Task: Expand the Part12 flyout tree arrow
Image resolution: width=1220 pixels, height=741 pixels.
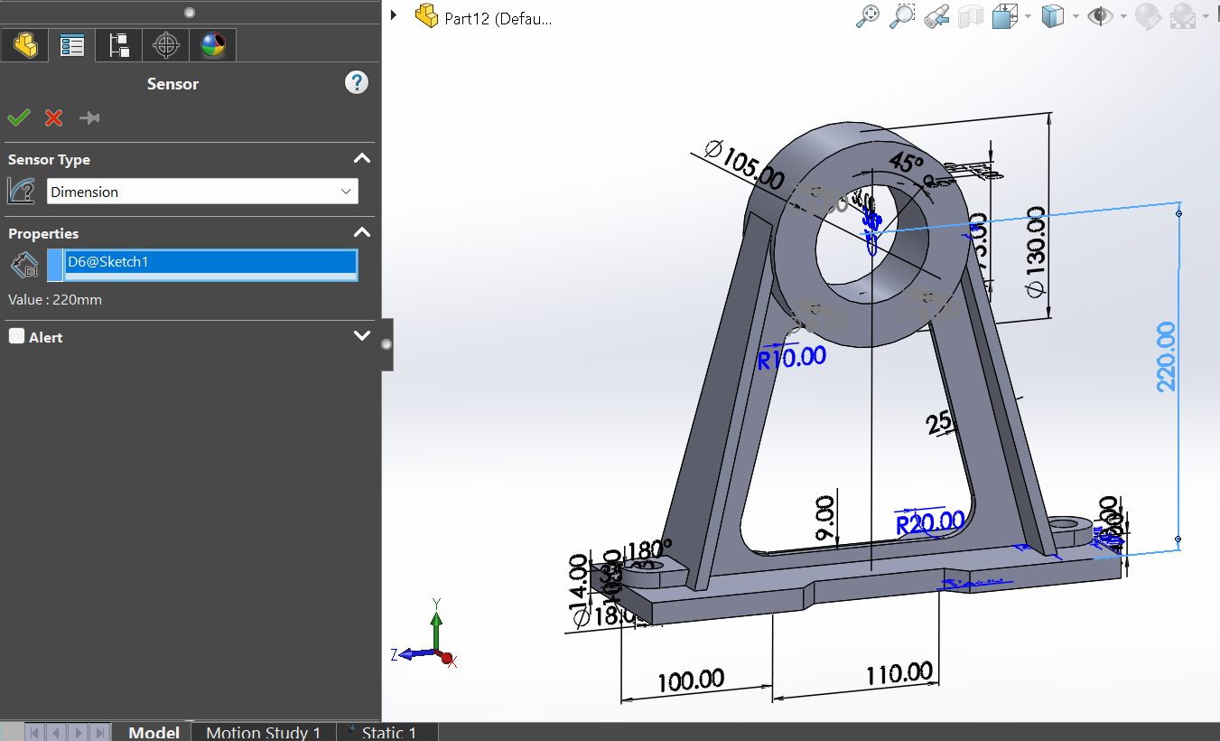Action: coord(394,16)
